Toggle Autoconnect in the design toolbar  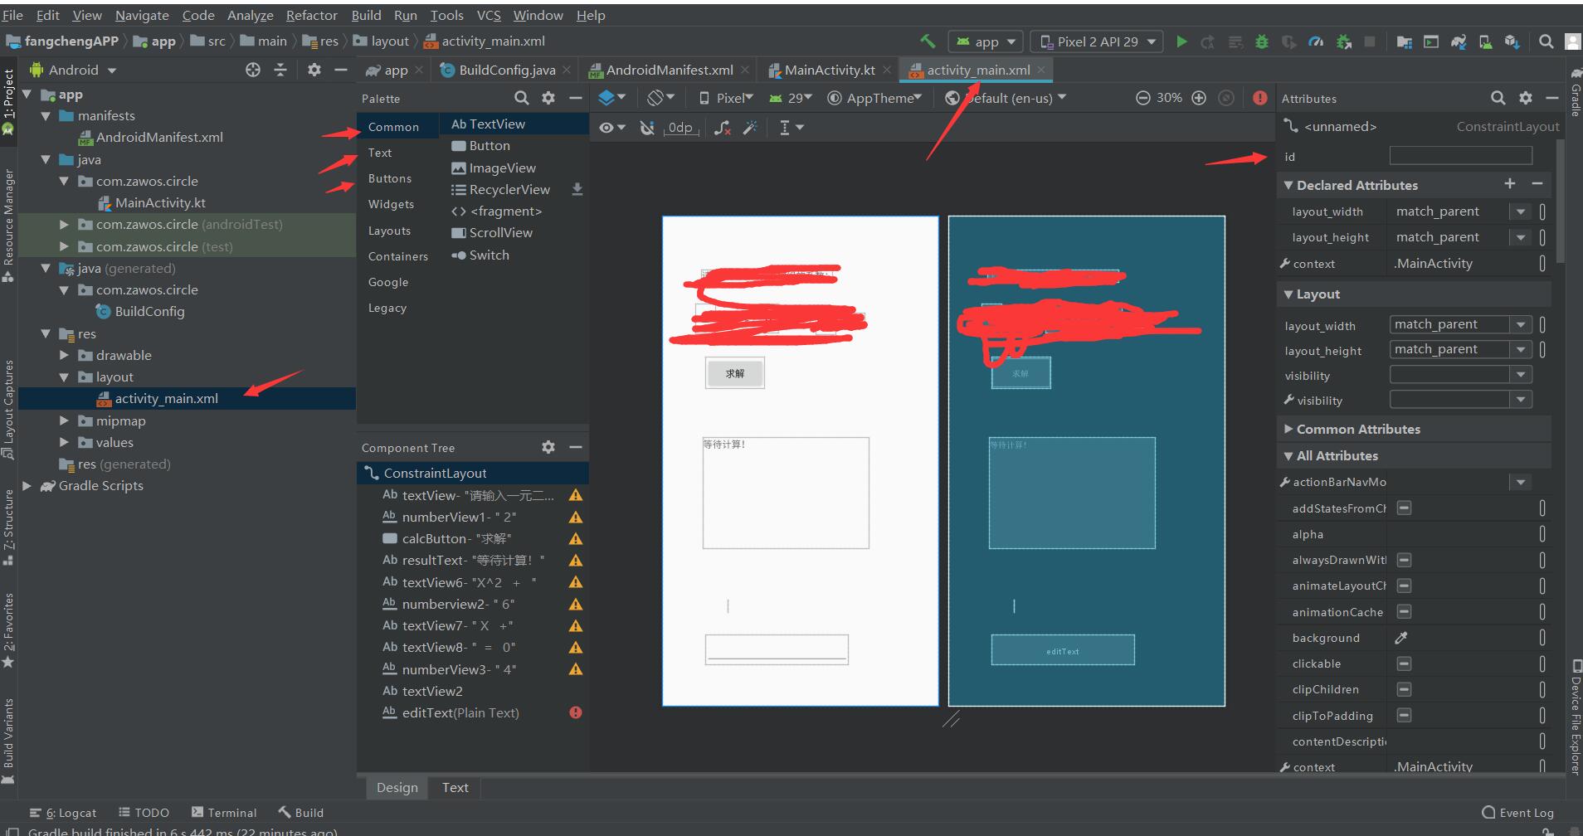click(x=648, y=127)
